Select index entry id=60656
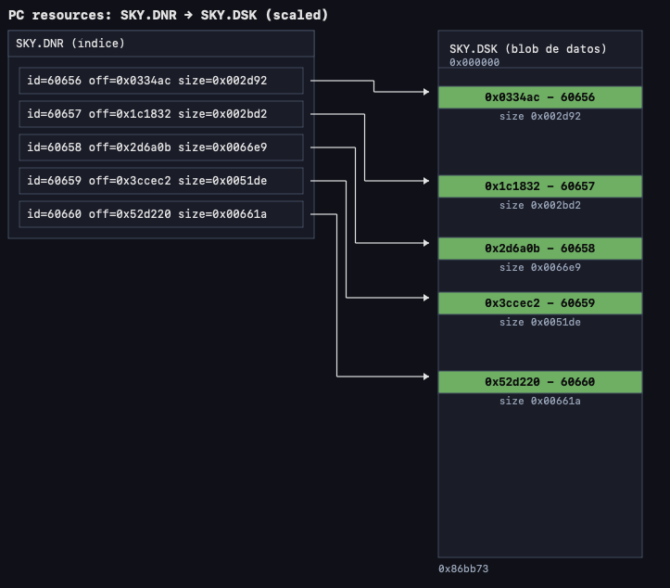670x588 pixels. point(161,81)
